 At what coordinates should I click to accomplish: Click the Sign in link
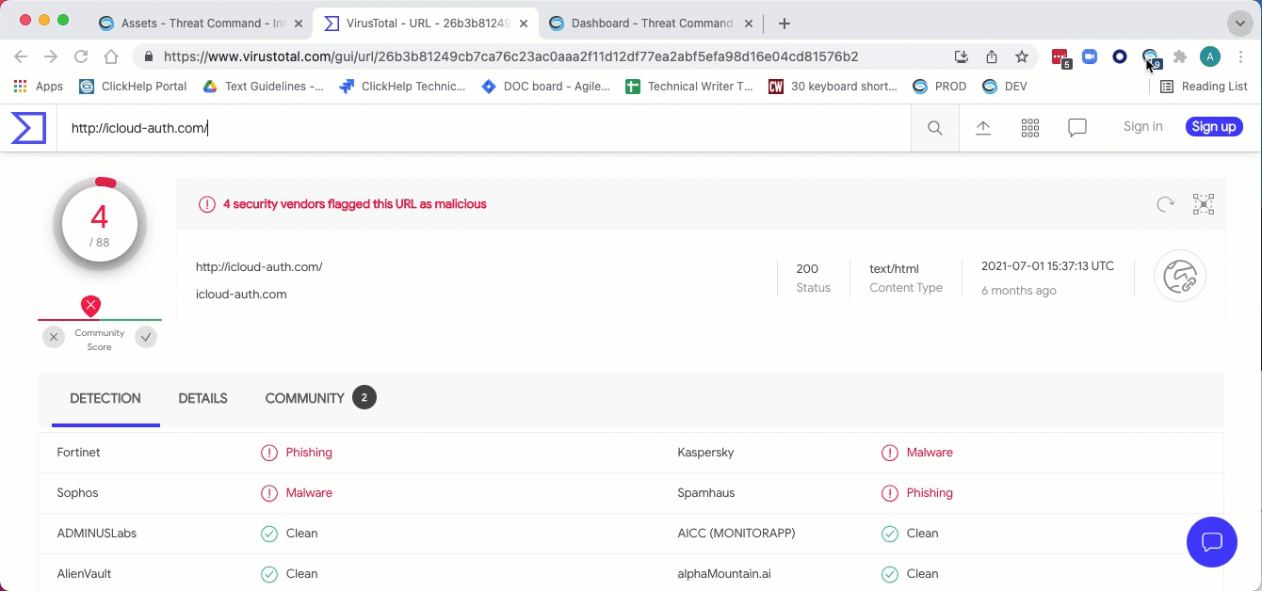[x=1142, y=127]
